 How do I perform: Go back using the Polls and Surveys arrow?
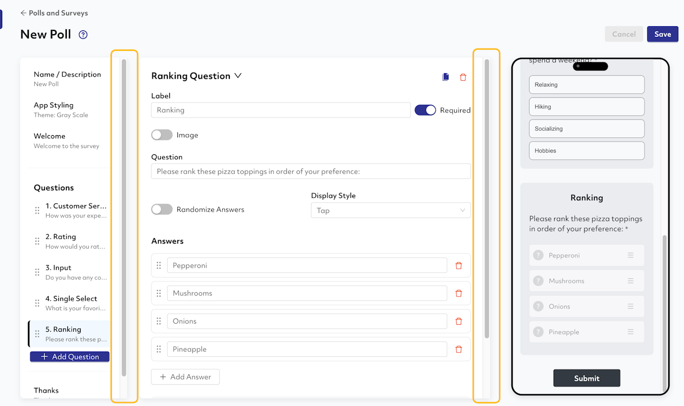24,13
